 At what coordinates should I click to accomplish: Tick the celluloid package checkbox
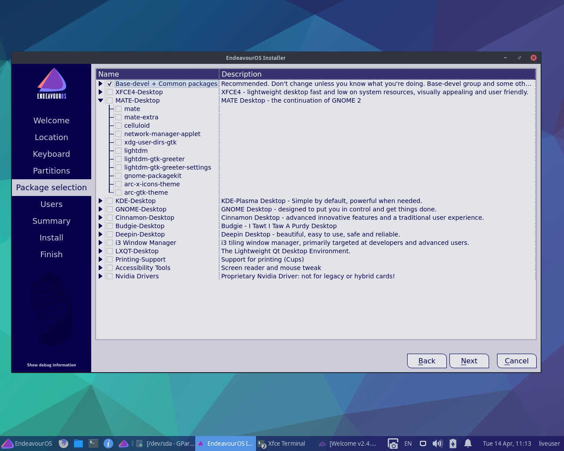click(x=119, y=126)
